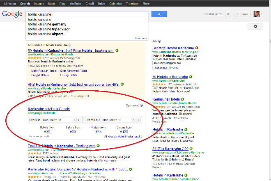Image resolution: width=271 pixels, height=181 pixels.
Task: Click the email field in hotelreservierung ad
Action: coord(169,63)
